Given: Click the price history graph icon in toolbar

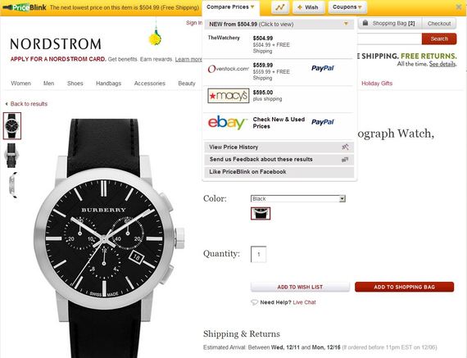Looking at the screenshot, I should coord(280,7).
